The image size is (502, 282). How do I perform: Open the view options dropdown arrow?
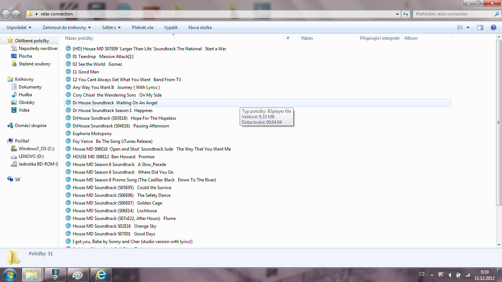468,28
